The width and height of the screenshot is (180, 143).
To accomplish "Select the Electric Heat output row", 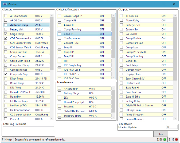I will pyautogui.click(x=146, y=83).
